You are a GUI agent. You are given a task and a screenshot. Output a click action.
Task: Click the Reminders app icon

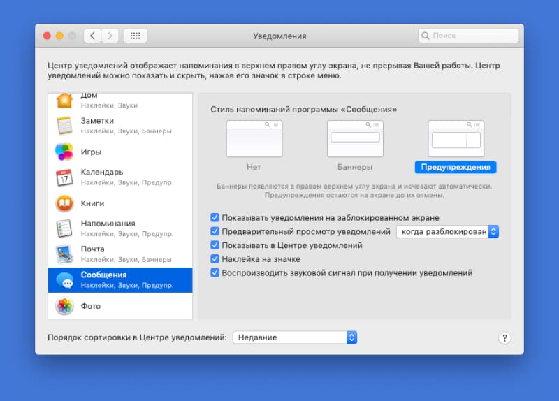[64, 228]
